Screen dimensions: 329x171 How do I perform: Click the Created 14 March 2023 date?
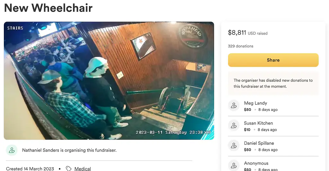tap(30, 169)
